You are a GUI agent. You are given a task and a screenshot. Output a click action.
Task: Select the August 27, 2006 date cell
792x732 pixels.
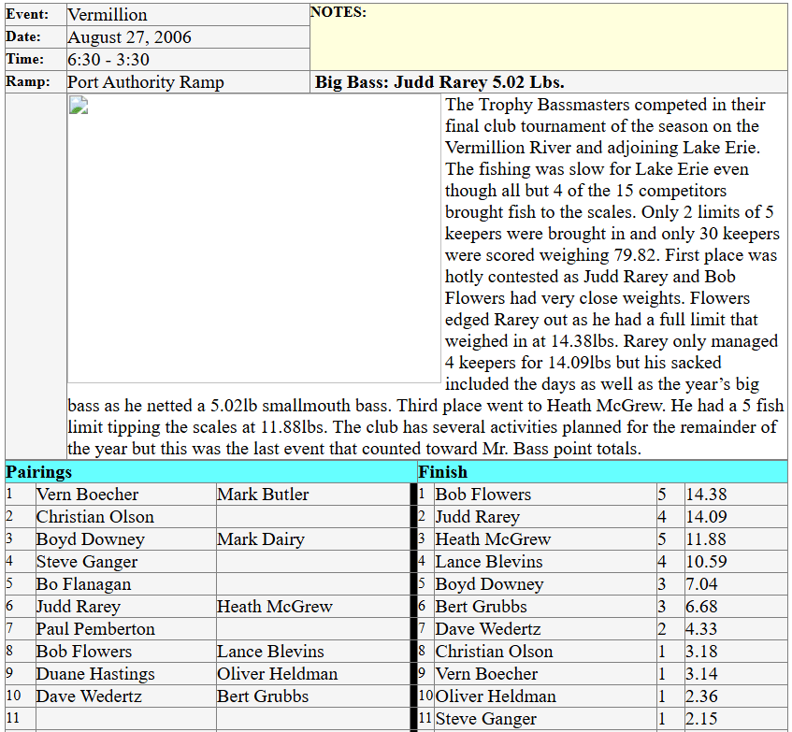[x=129, y=37]
